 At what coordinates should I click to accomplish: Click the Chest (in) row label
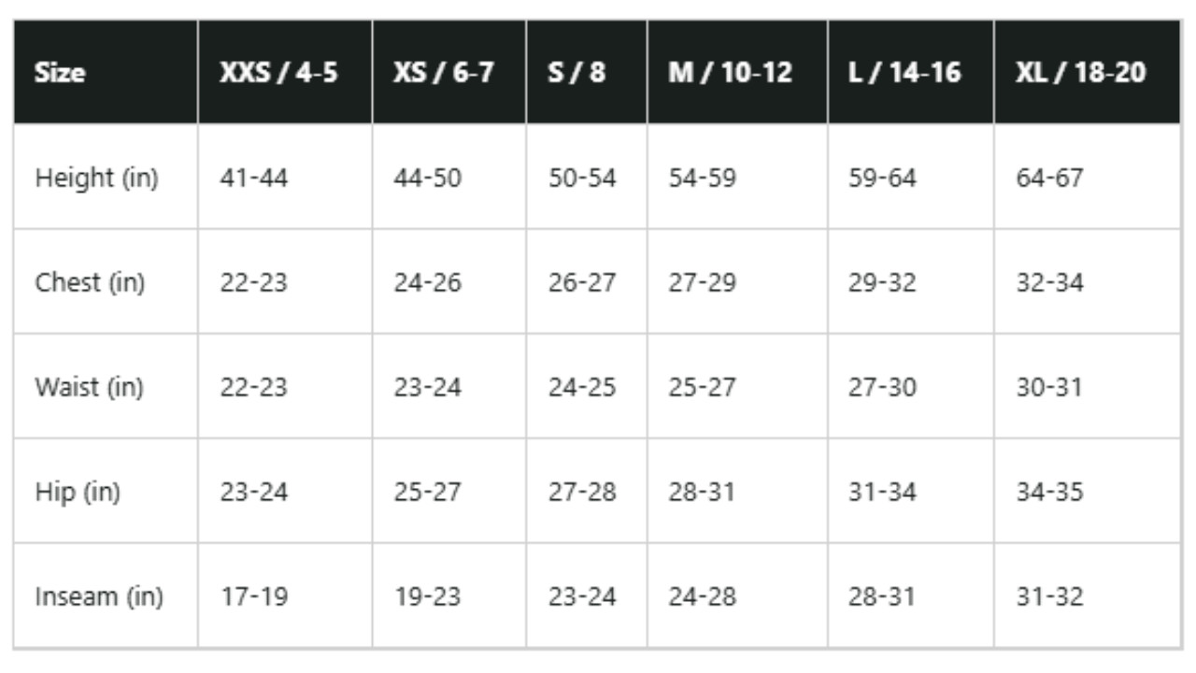pos(106,281)
